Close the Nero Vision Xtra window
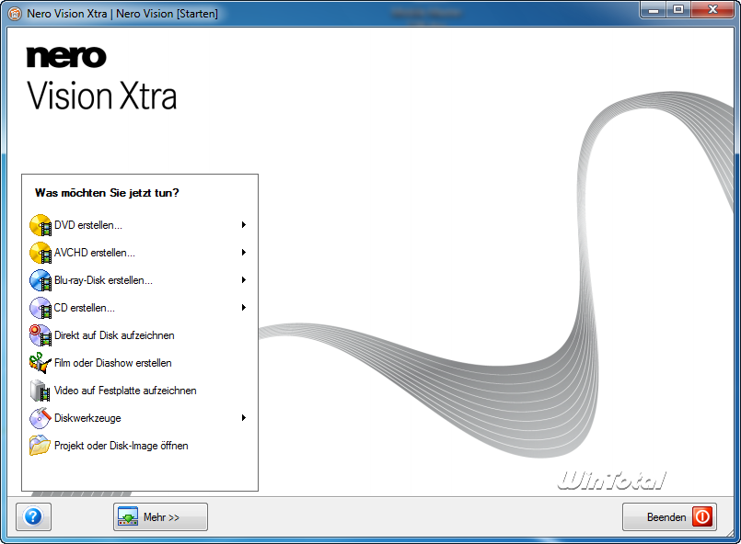Viewport: 741px width, 544px height. 712,9
